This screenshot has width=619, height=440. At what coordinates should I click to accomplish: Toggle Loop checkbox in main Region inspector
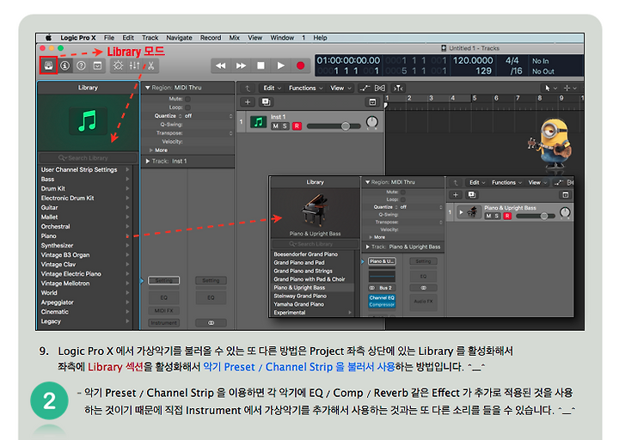coord(188,107)
